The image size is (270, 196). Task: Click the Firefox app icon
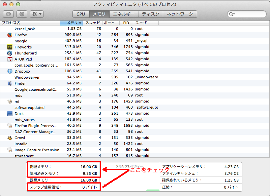pyautogui.click(x=10, y=35)
